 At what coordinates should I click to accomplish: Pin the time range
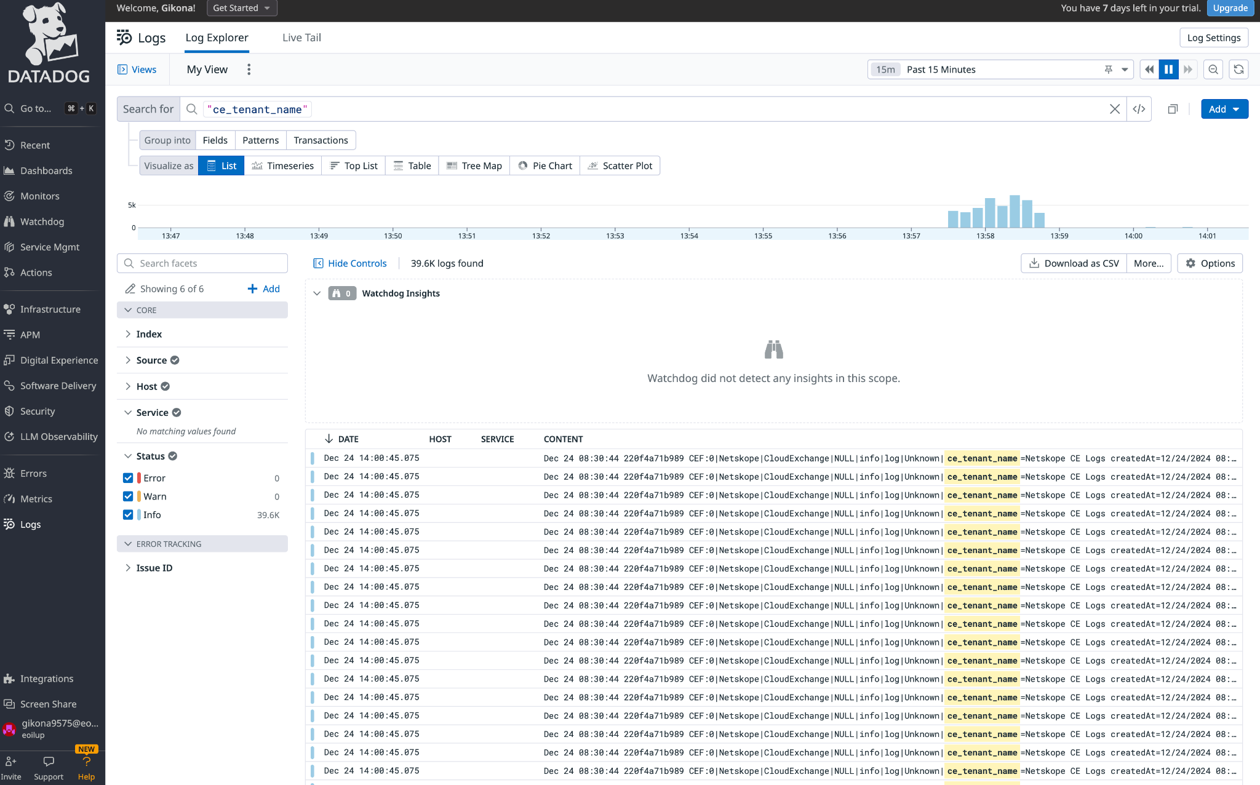(x=1109, y=70)
